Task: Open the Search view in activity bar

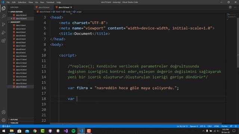Action: (3, 16)
